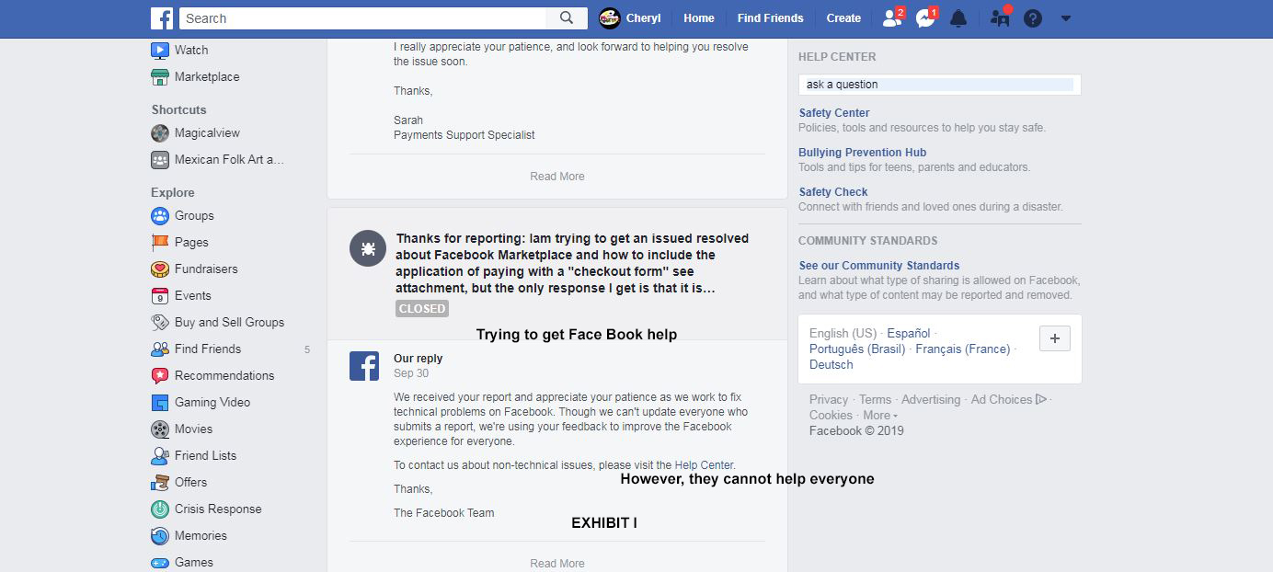
Task: Click the Help Center ask a question field
Action: tap(939, 85)
